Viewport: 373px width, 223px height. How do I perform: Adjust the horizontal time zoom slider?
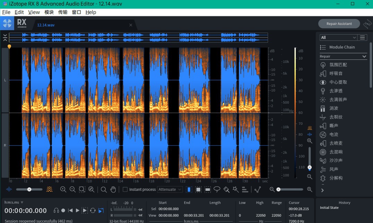point(290,189)
